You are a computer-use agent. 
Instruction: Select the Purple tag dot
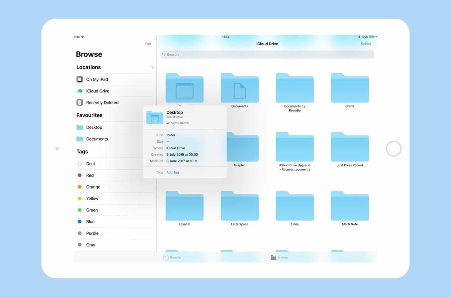pyautogui.click(x=80, y=233)
